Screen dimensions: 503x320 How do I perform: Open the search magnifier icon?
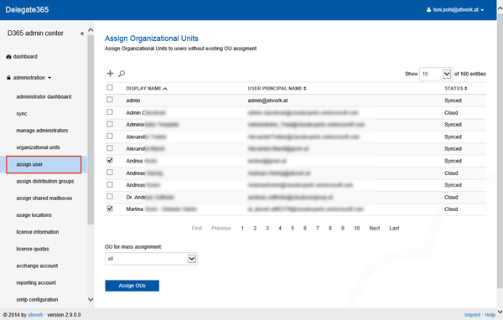tap(122, 74)
